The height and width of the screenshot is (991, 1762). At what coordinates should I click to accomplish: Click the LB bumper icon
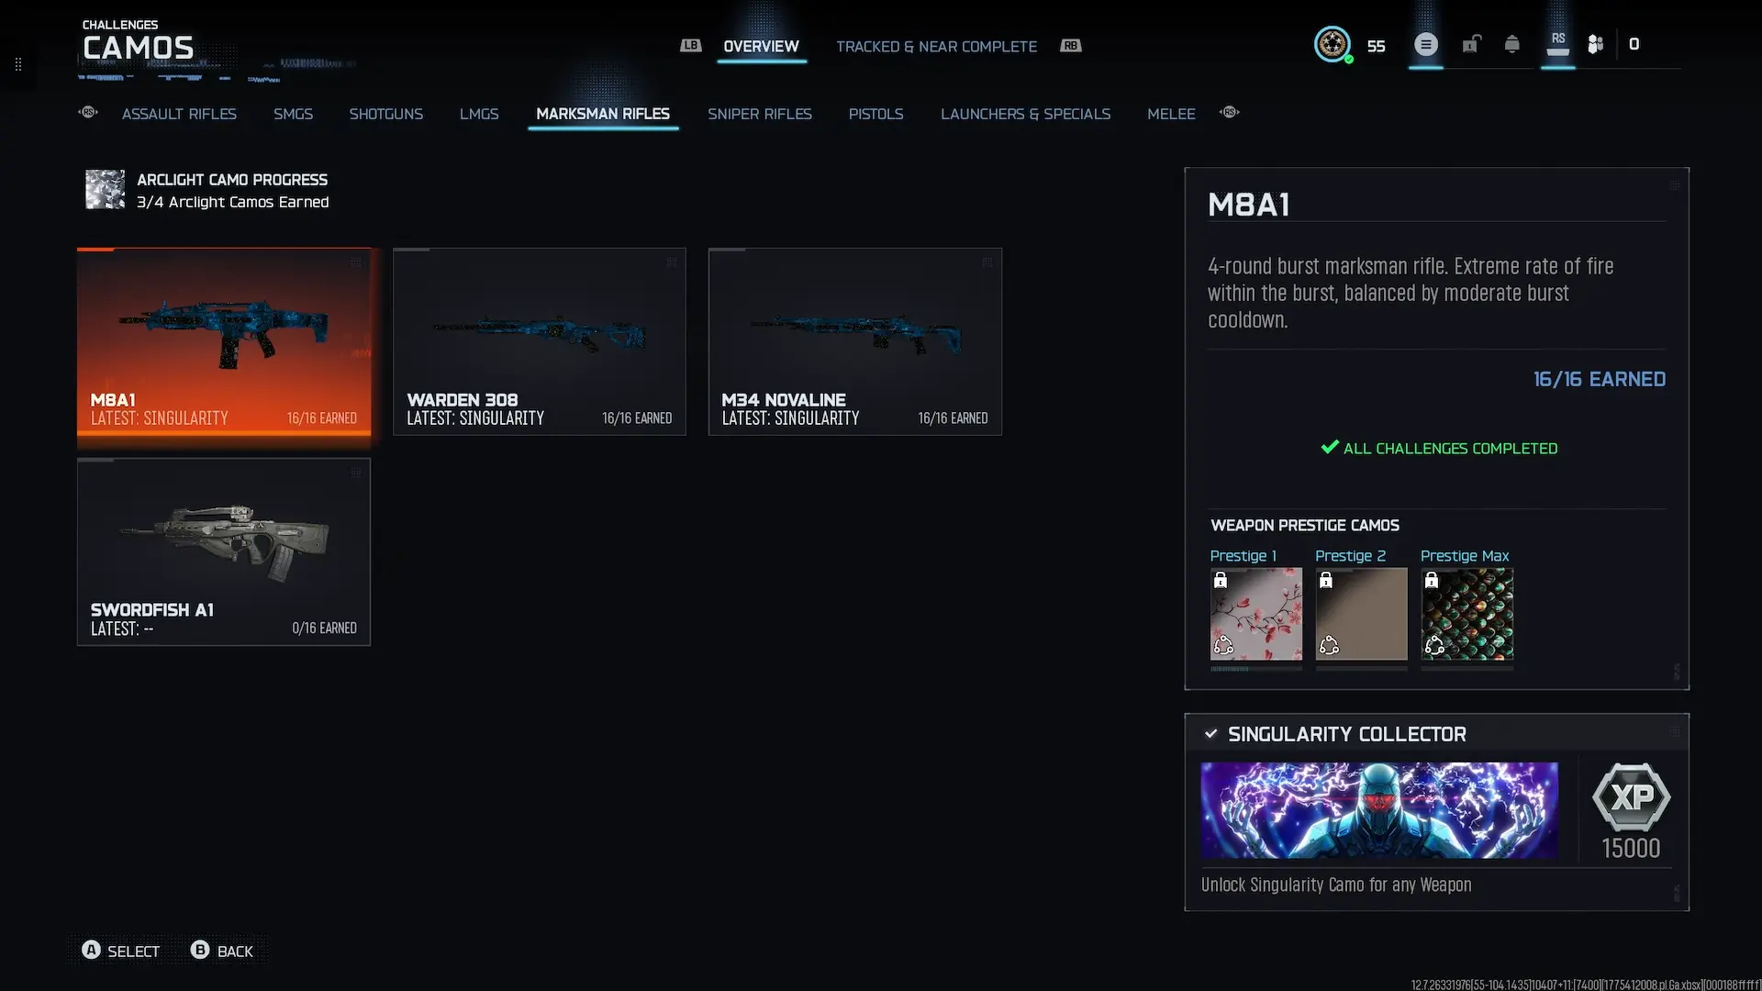(x=690, y=45)
